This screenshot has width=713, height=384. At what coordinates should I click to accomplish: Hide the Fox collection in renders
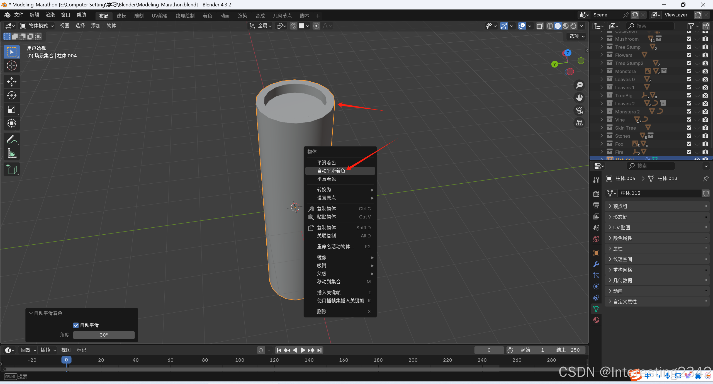point(705,144)
